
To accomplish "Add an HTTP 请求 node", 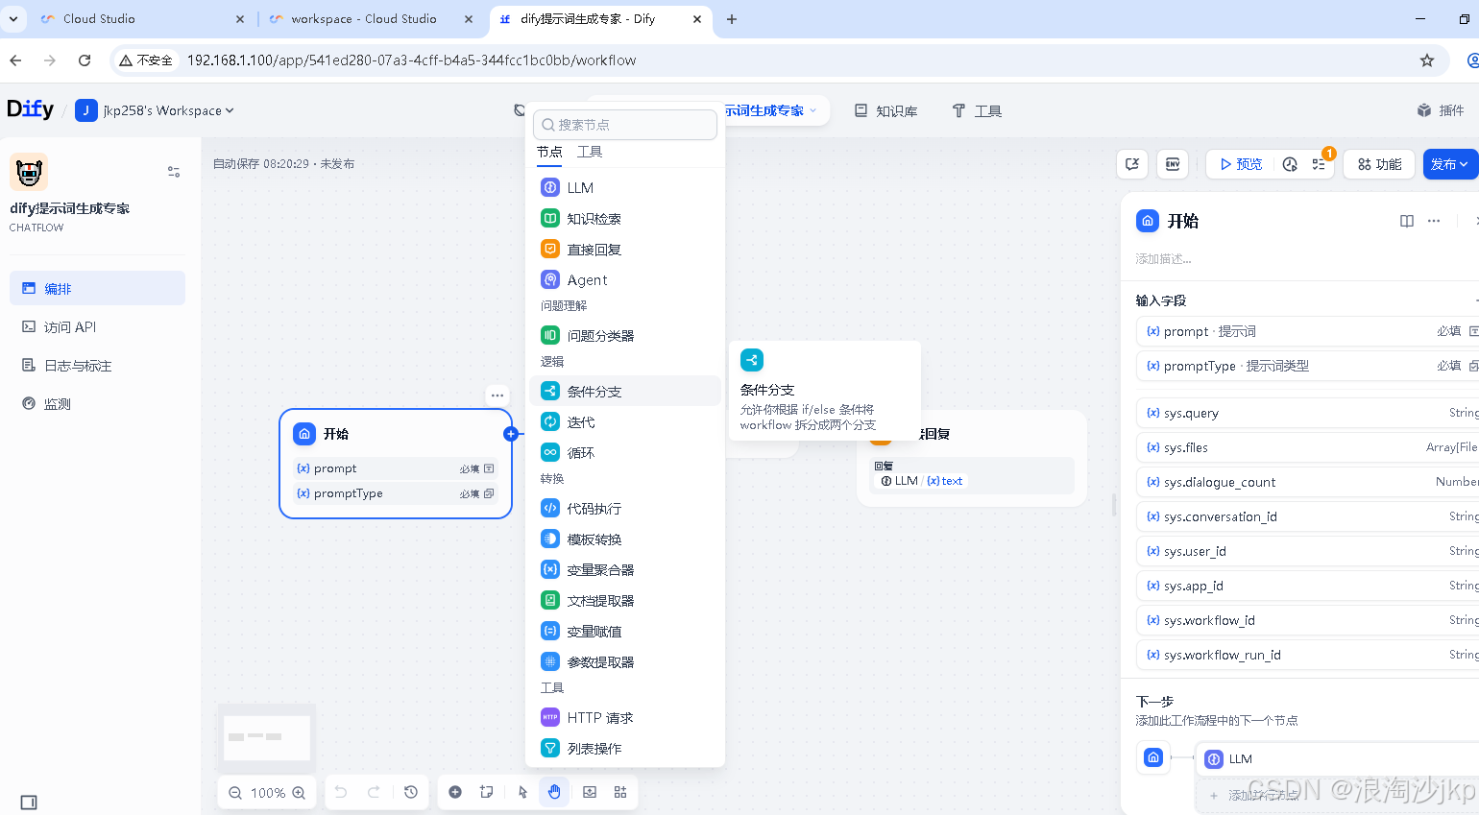I will pos(625,718).
